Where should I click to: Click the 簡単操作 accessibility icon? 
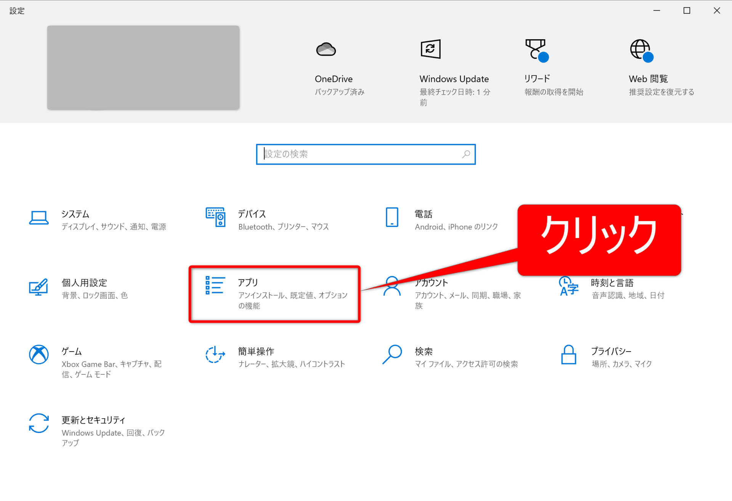(215, 355)
